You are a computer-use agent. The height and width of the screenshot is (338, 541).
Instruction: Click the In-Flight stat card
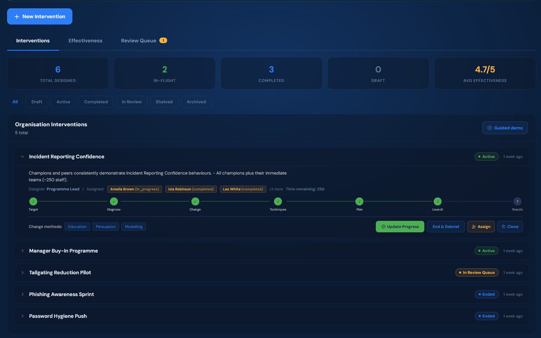coord(164,73)
